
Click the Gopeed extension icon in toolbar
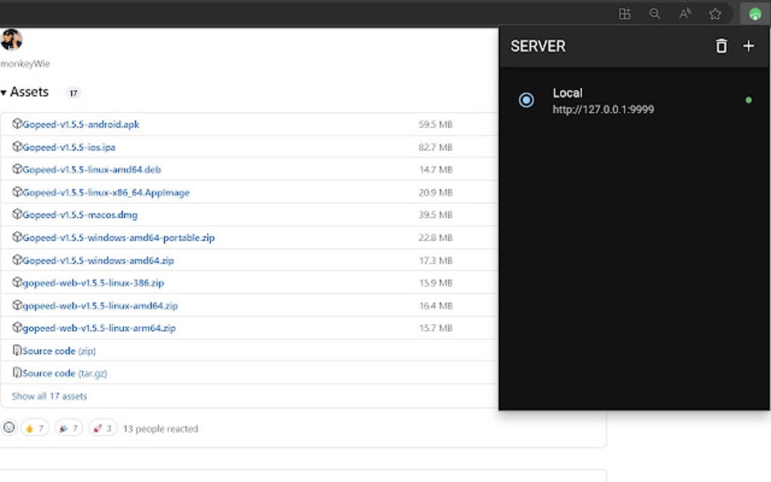click(754, 14)
